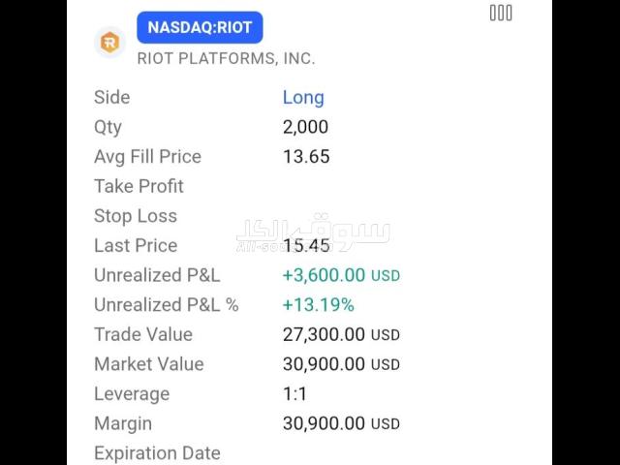Click the Unrealized P&L +3,600.00 value
The height and width of the screenshot is (465, 620).
[x=324, y=275]
